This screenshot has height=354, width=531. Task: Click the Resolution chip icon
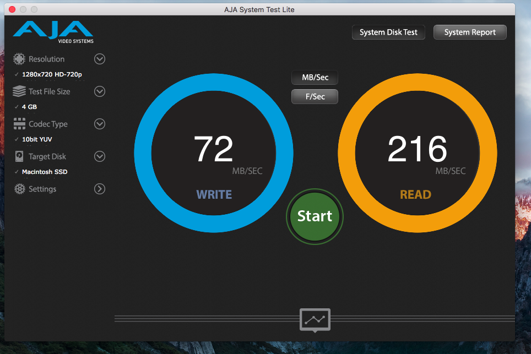click(x=19, y=59)
